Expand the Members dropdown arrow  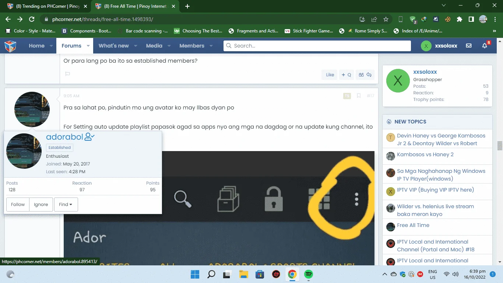(211, 46)
